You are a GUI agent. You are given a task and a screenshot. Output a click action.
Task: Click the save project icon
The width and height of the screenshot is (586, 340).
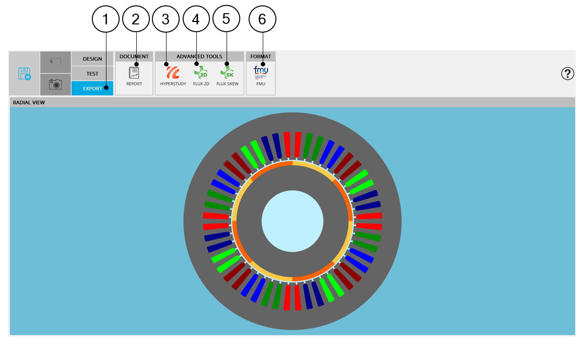(24, 74)
